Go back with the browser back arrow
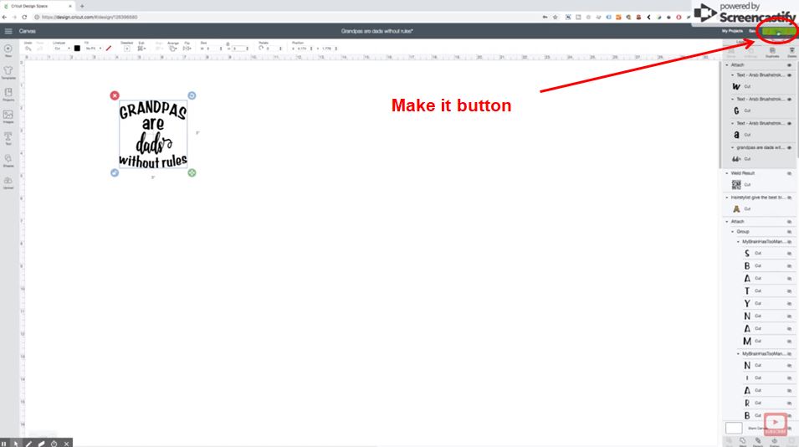Screen dimensions: 799x447 (4, 17)
